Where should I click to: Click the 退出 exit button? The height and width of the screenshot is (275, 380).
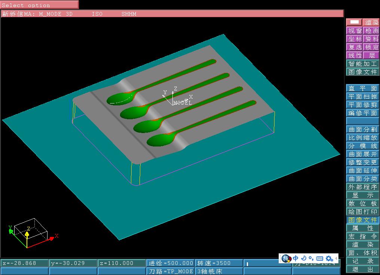click(x=362, y=269)
